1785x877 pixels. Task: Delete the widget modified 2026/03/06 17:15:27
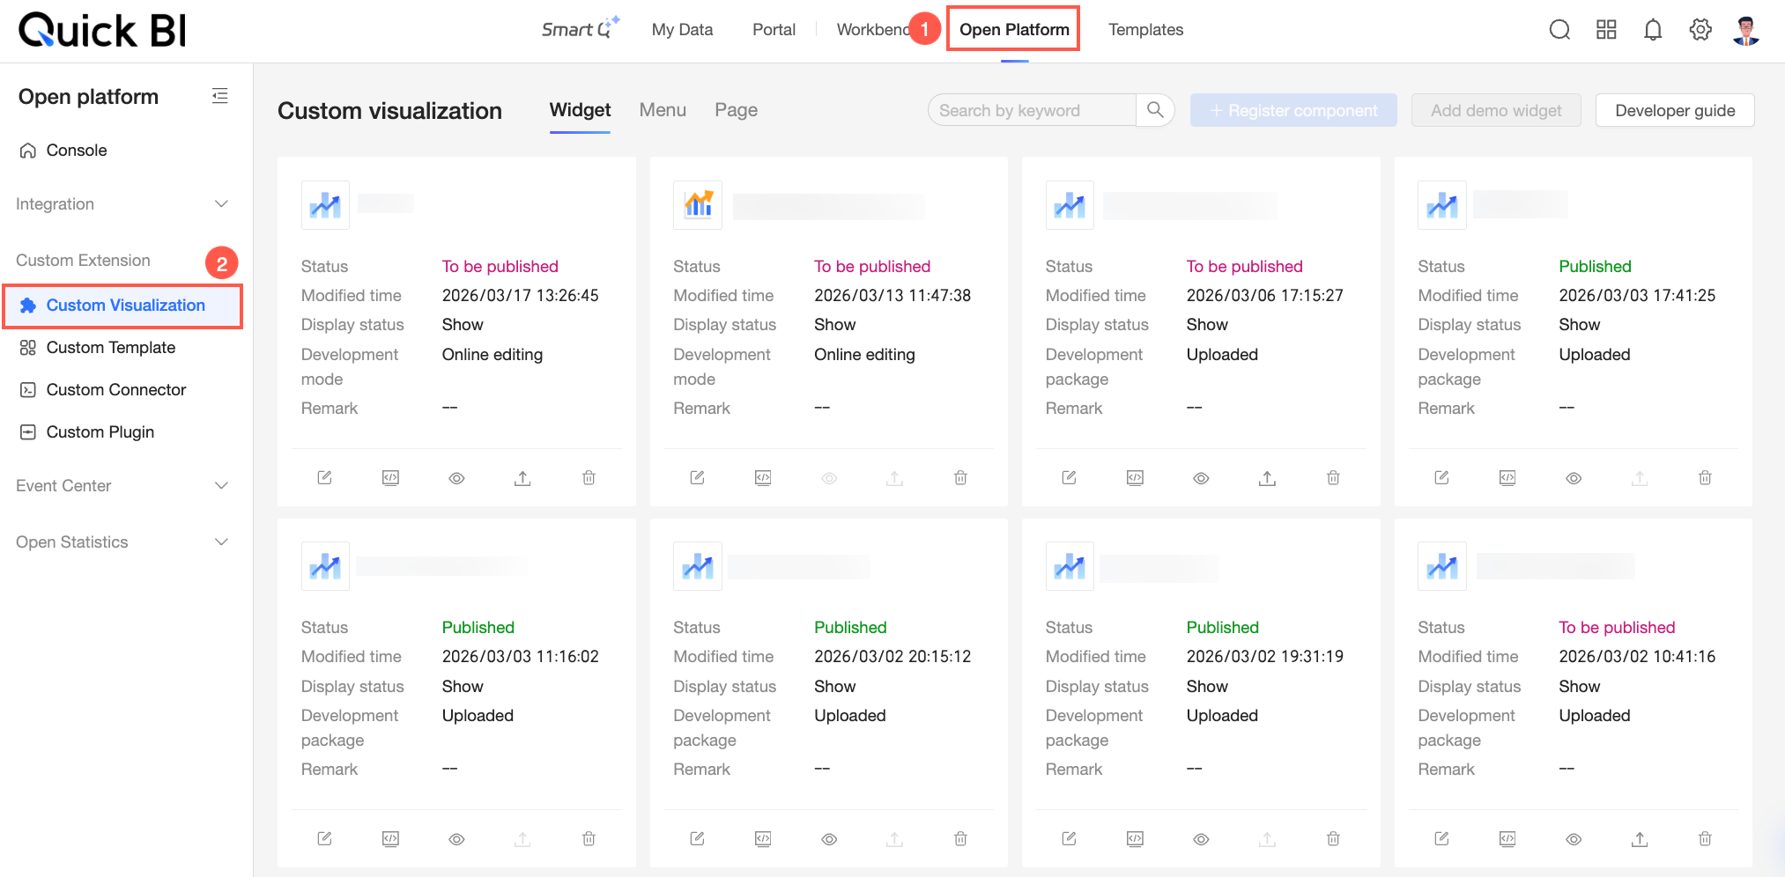click(x=1333, y=477)
